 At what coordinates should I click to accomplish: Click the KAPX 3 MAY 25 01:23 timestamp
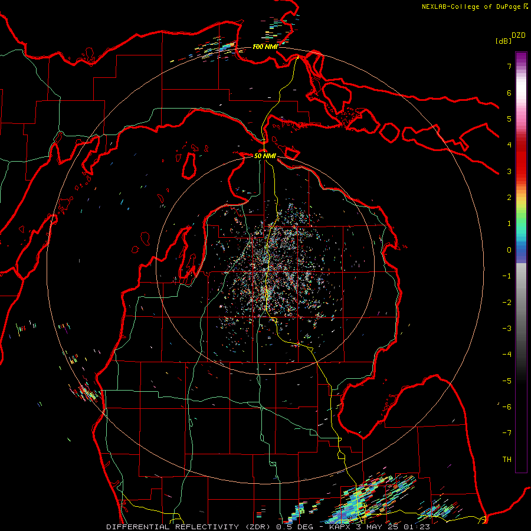click(x=380, y=527)
